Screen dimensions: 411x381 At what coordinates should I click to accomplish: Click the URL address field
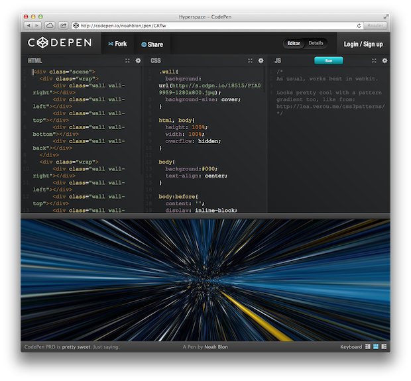point(217,25)
